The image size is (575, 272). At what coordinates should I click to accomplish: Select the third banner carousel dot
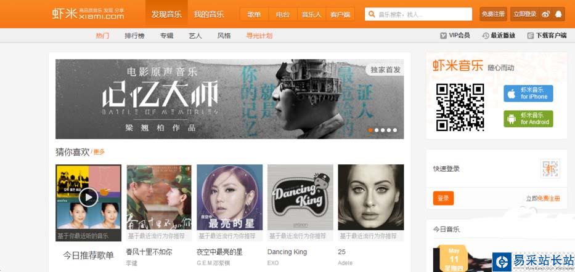(x=383, y=130)
